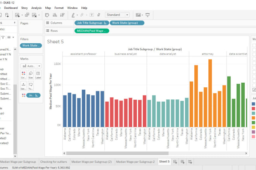Open the Format menu

click(59, 8)
